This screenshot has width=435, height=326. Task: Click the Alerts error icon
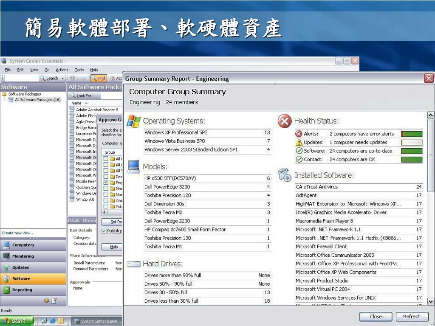[x=299, y=134]
